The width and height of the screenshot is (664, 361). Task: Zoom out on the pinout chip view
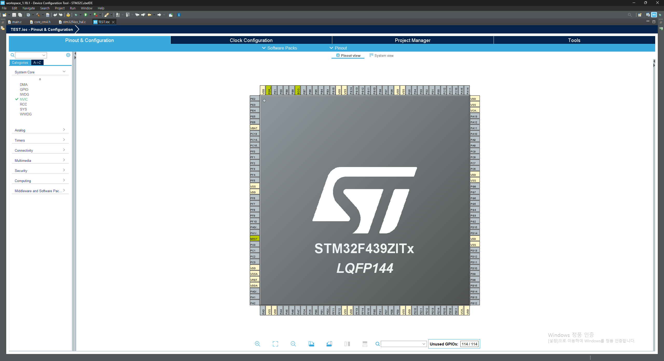[293, 344]
